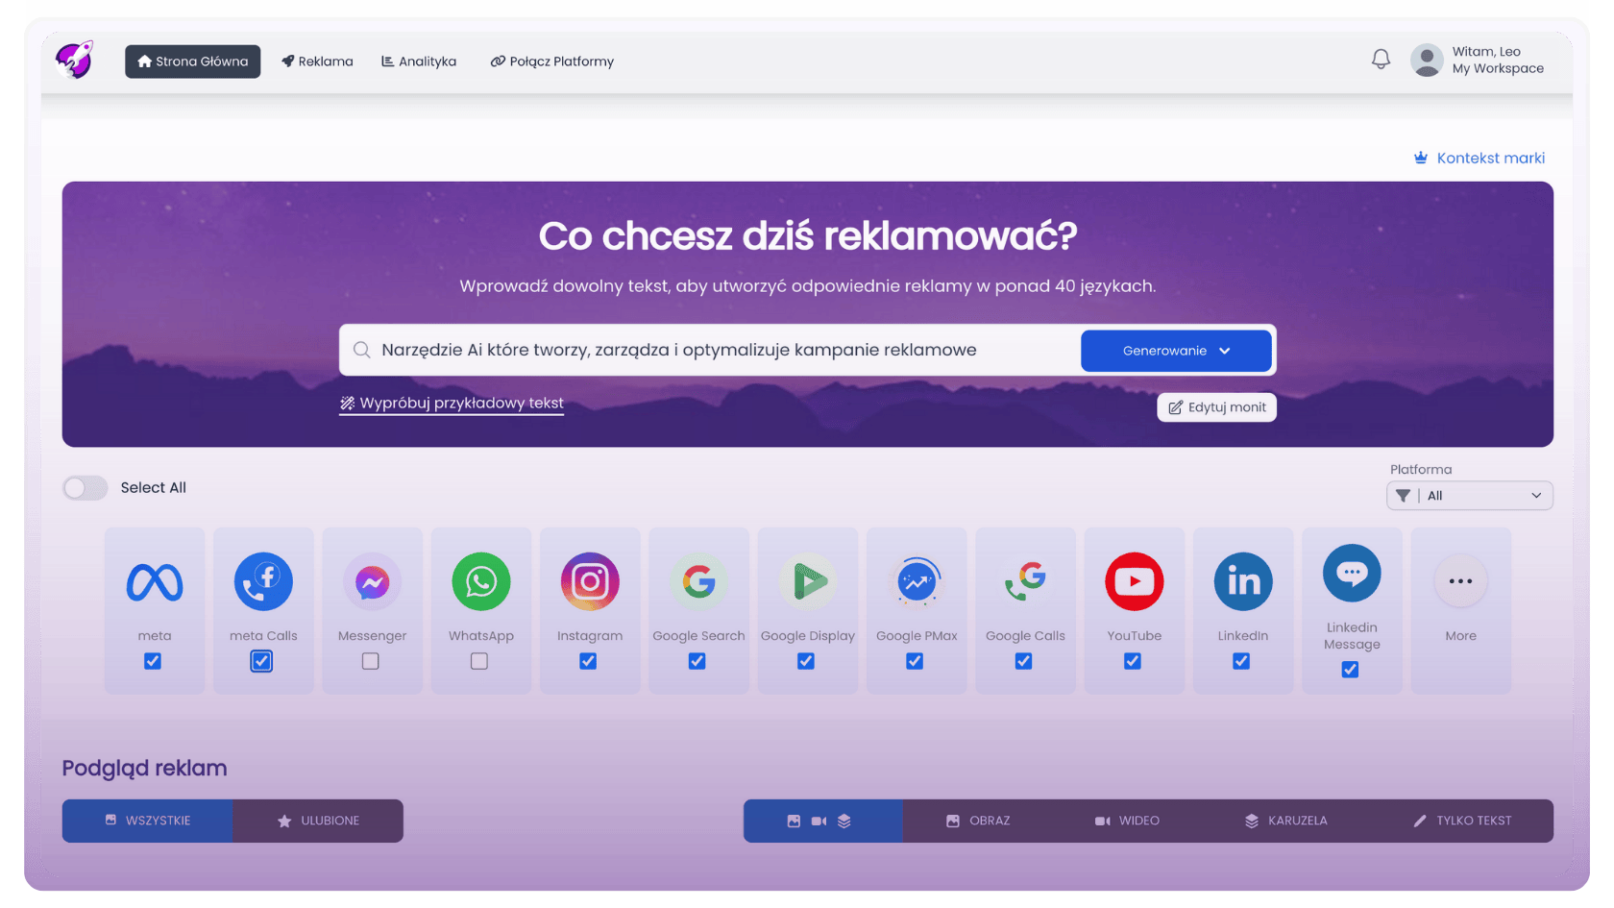This screenshot has height=908, width=1614.
Task: Click the filter funnel icon
Action: (x=1404, y=496)
